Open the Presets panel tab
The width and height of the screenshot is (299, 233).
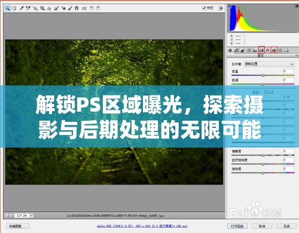(280, 50)
